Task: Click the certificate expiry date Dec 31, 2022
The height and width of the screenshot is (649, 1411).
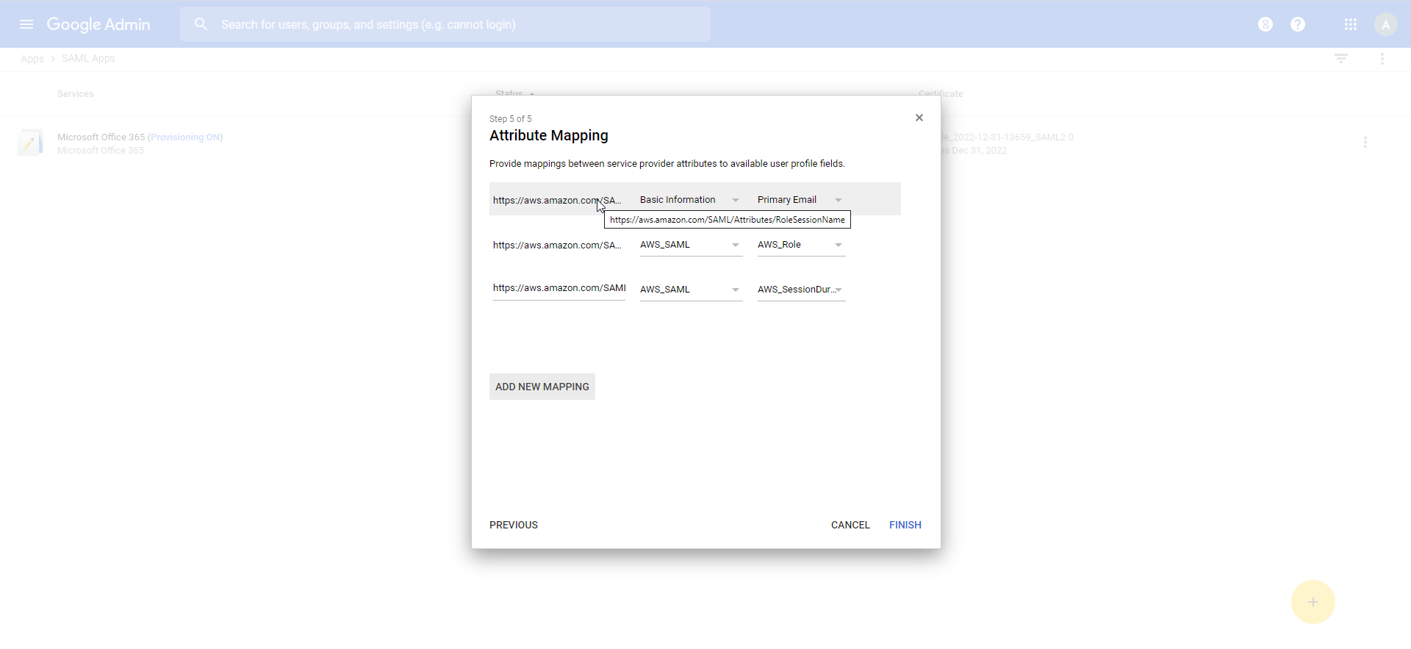Action: pos(980,151)
